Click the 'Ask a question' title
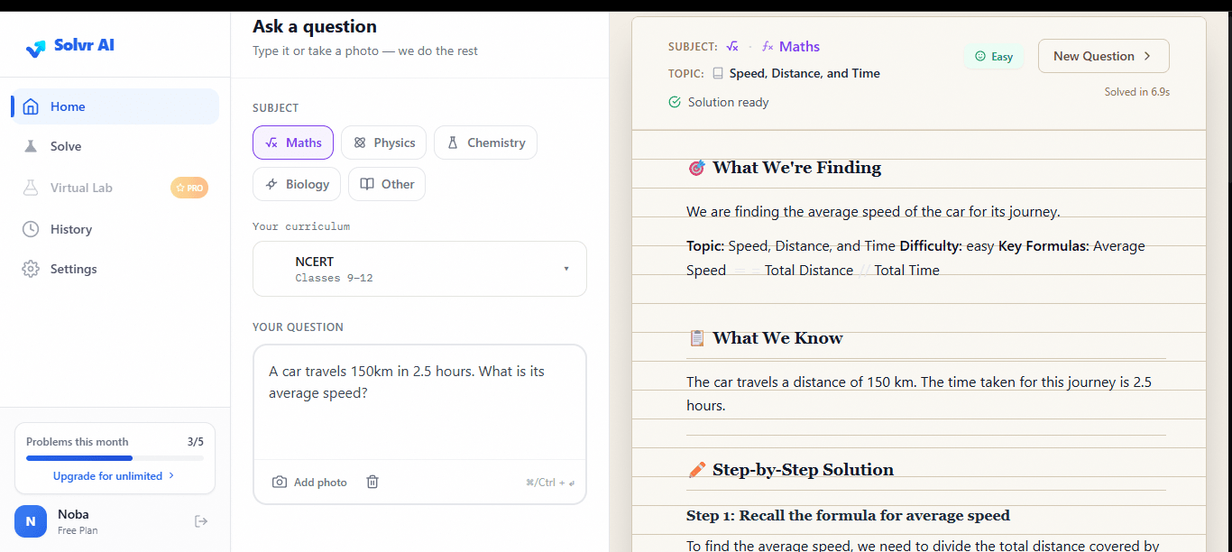Screen dimensions: 1232x552 tap(315, 27)
